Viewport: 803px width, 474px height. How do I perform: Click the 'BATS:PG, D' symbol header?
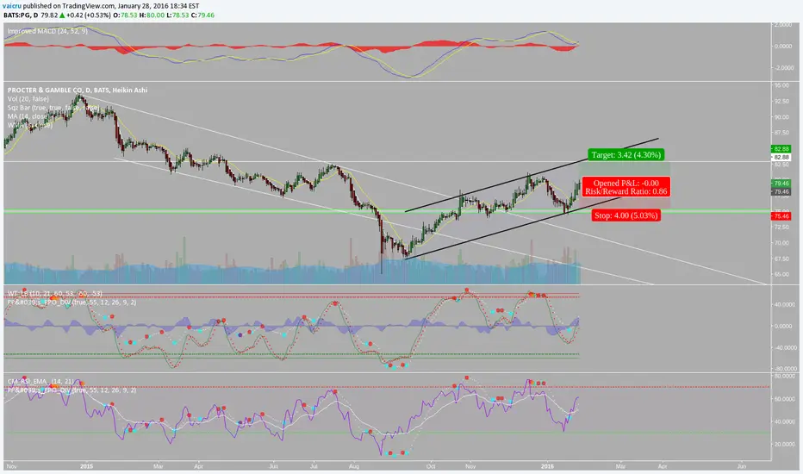[21, 15]
